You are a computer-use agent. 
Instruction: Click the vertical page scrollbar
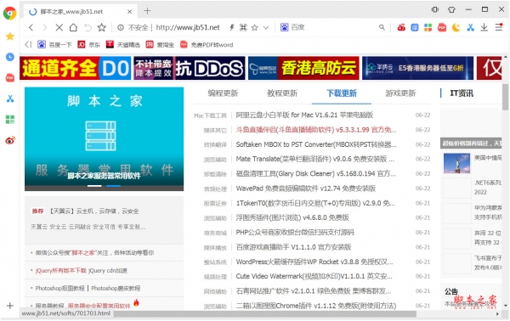[x=505, y=98]
